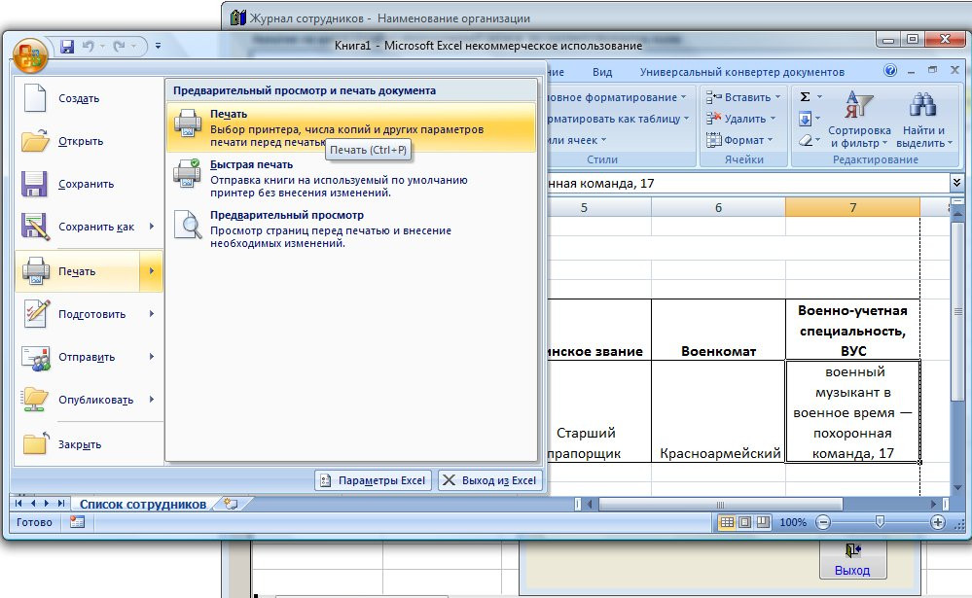Select header cell Военкомат

[718, 330]
